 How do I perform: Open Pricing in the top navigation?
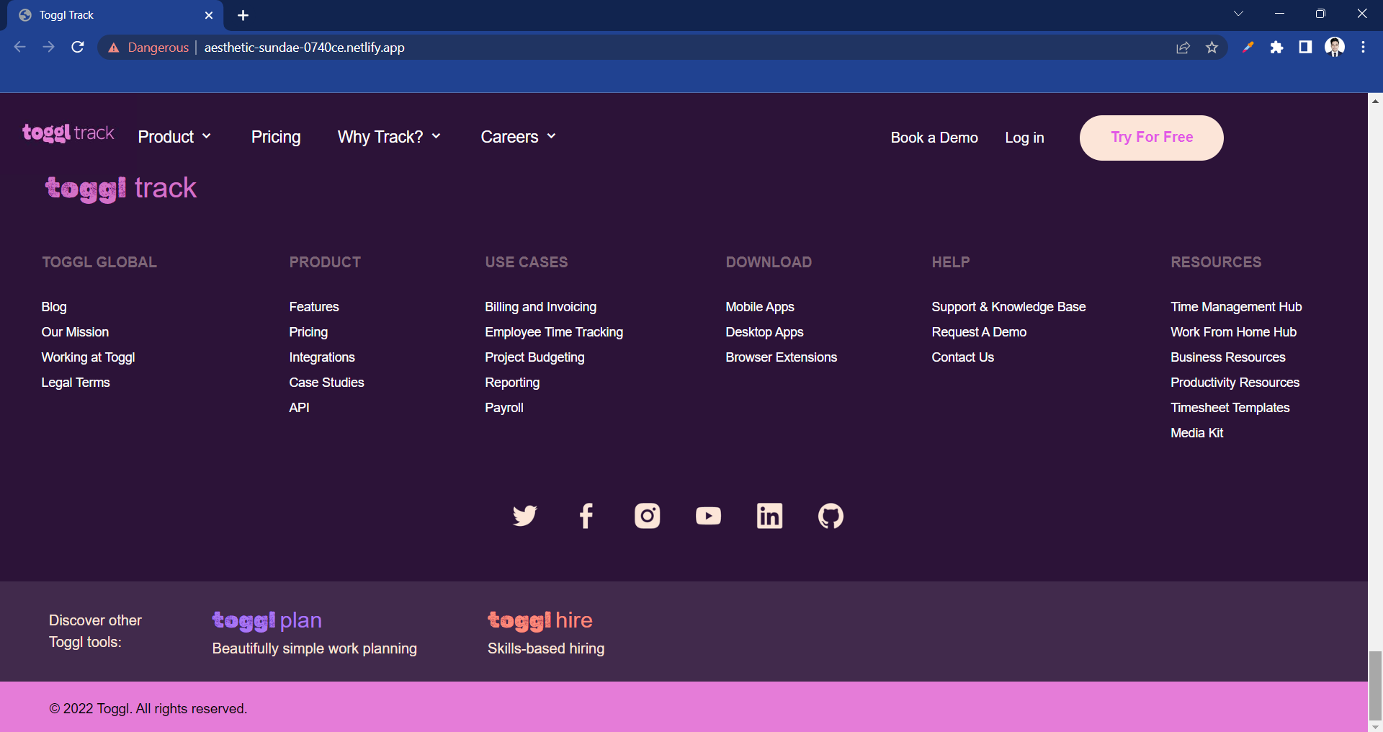tap(276, 137)
